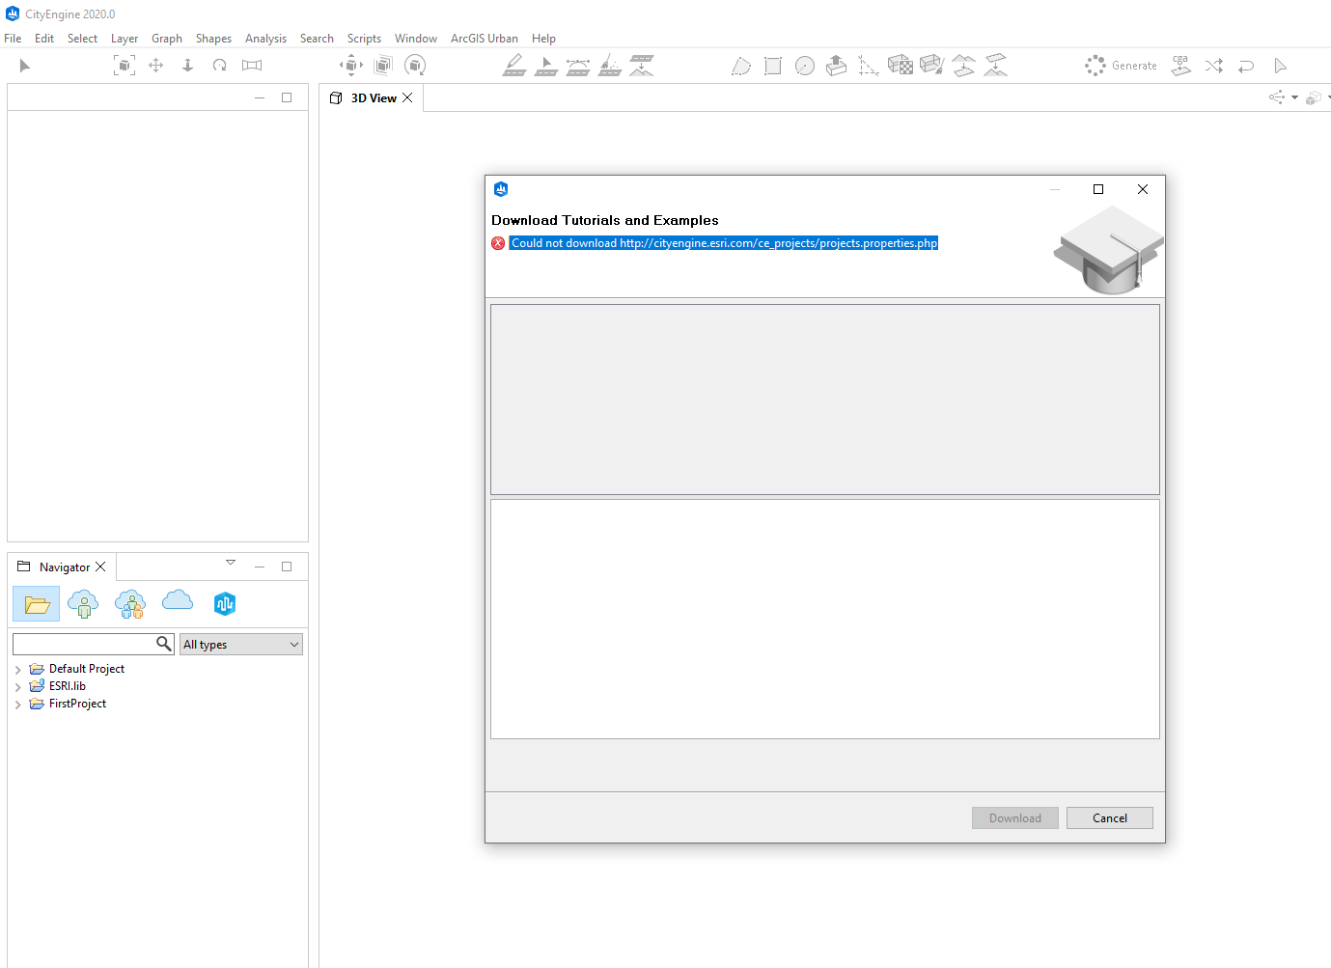1331x968 pixels.
Task: Show My Groups cloud with three people
Action: pyautogui.click(x=130, y=604)
